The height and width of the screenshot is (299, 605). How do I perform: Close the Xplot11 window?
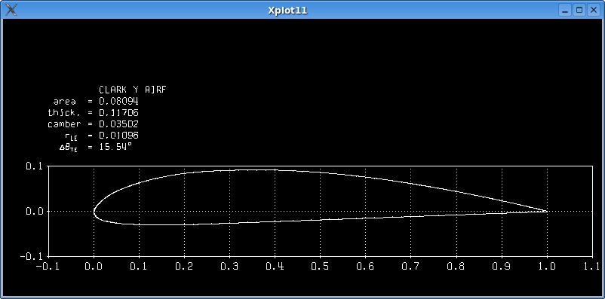click(x=594, y=10)
